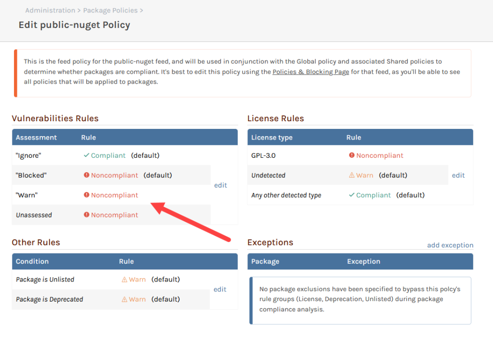Image resolution: width=493 pixels, height=343 pixels.
Task: Edit the License Rules
Action: click(x=458, y=176)
